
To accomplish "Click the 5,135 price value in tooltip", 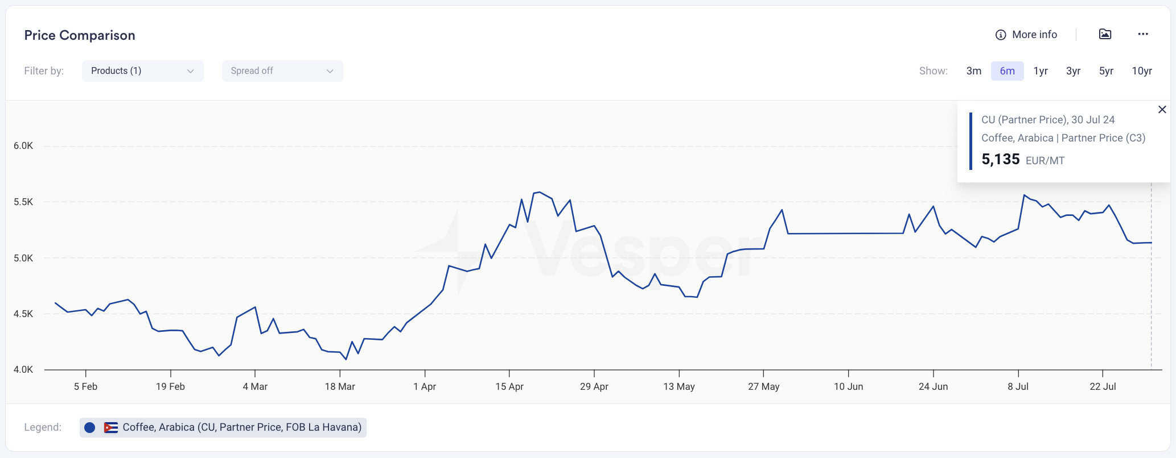I will tap(1000, 159).
